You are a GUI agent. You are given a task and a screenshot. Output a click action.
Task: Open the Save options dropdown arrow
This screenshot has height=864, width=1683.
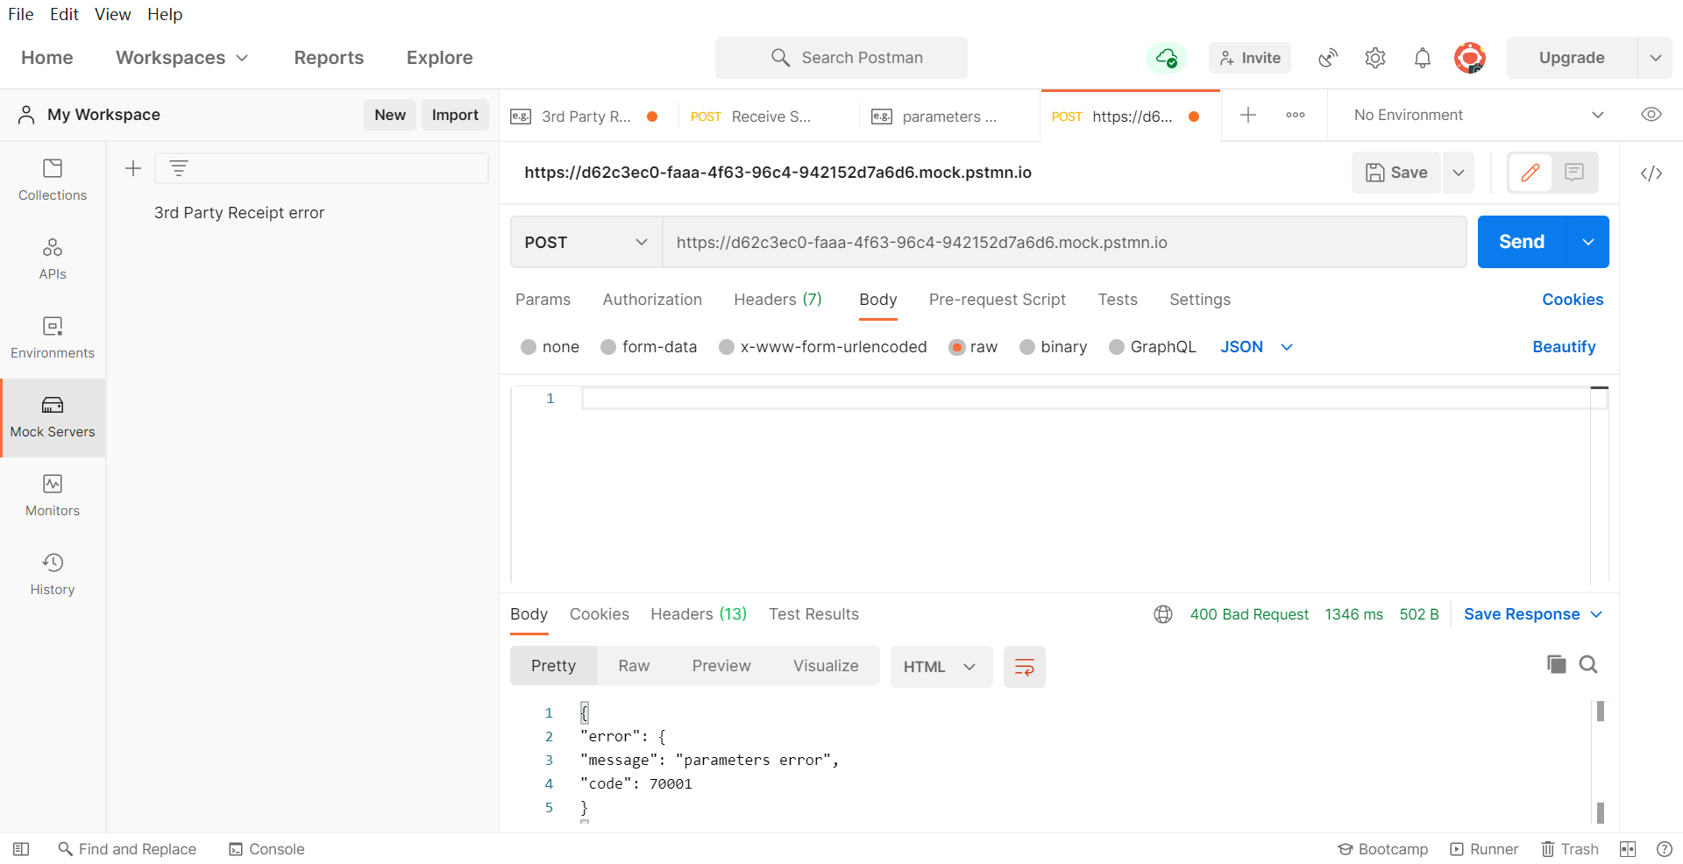click(1459, 173)
